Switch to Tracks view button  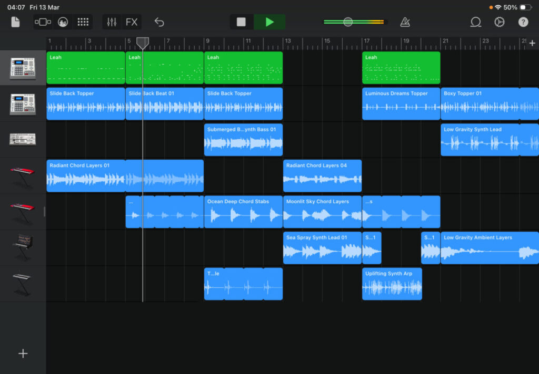click(x=43, y=22)
